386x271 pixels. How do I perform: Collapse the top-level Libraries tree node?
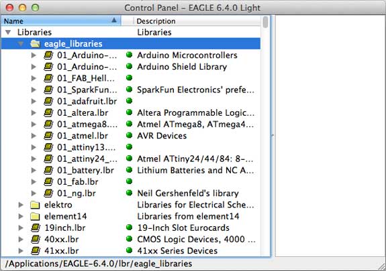tap(8, 32)
